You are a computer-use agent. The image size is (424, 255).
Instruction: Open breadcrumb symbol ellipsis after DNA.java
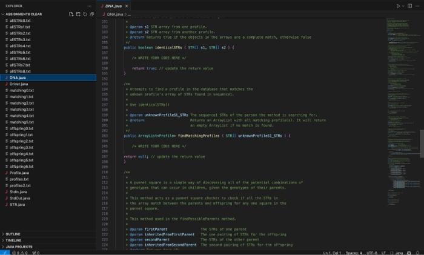129,15
